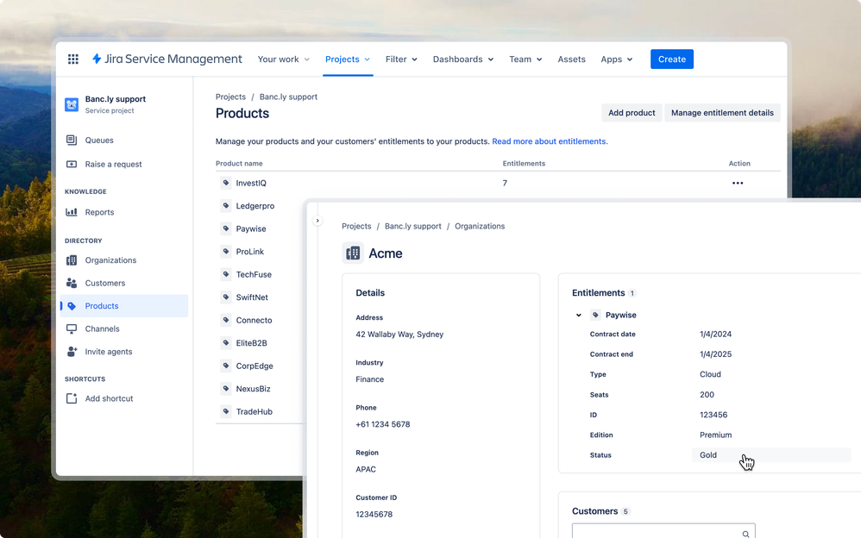
Task: Collapse the Paywise entitlement details
Action: tap(578, 315)
